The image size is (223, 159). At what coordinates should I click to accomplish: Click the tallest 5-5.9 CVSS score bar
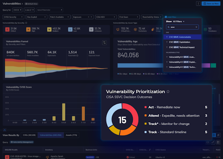[64, 112]
